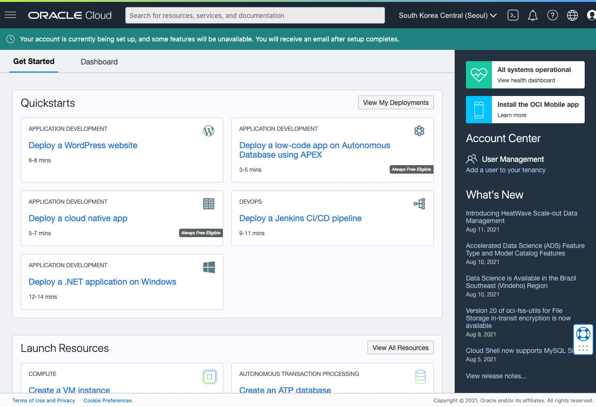Click the Jenkins pipeline icon

(419, 203)
